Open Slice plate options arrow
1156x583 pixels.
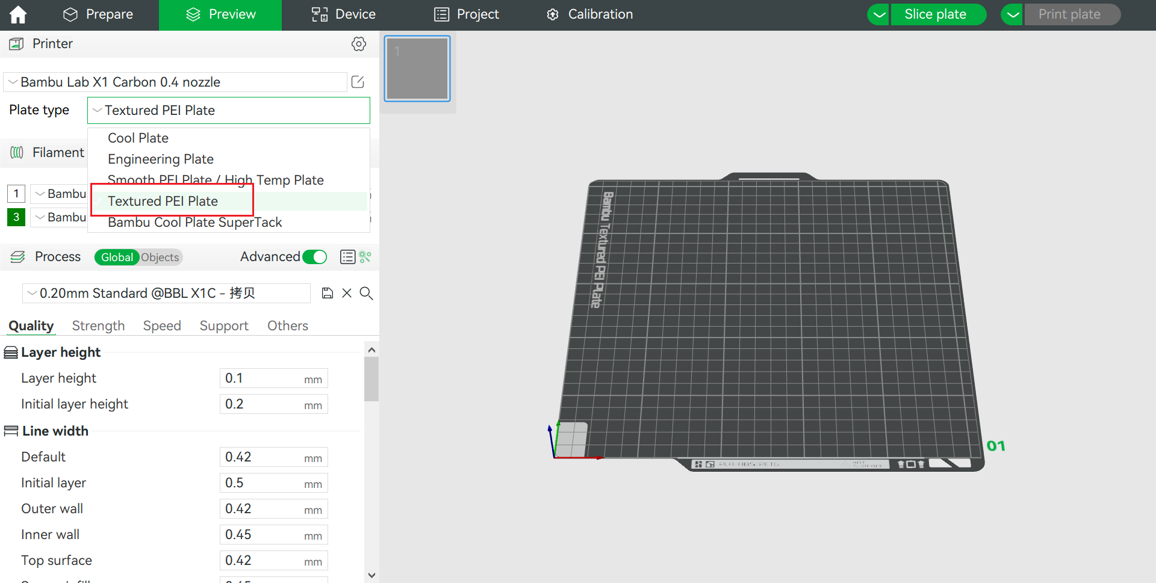click(x=879, y=14)
